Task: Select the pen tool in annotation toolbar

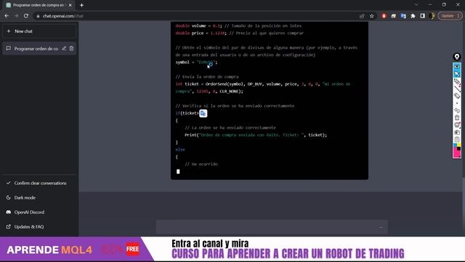Action: tap(457, 82)
